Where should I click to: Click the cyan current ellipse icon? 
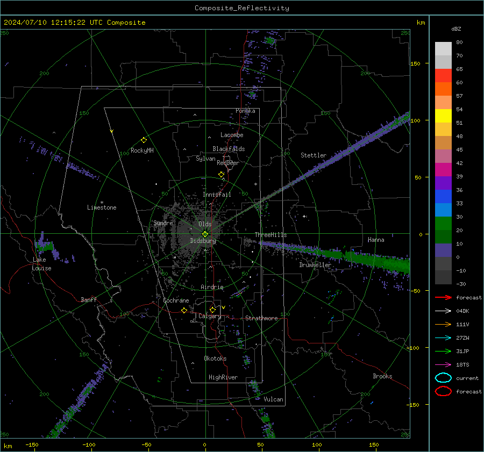[443, 378]
